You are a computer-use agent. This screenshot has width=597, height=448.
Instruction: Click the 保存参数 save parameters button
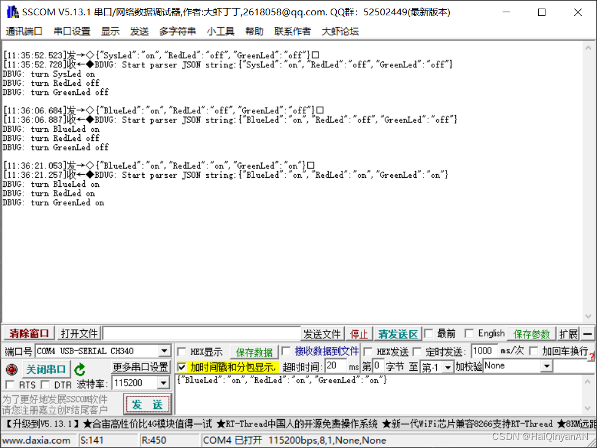coord(531,333)
